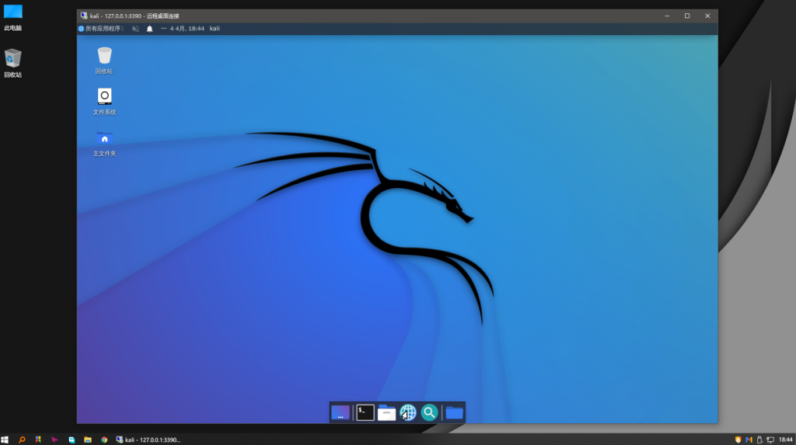Open the terminal from the Kali dock
The height and width of the screenshot is (445, 796).
click(x=365, y=412)
